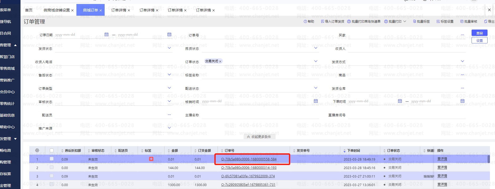
Task: Focus the 直播房间号 input field
Action: (x=407, y=115)
